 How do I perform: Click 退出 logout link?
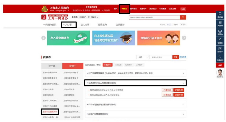pyautogui.click(x=176, y=25)
